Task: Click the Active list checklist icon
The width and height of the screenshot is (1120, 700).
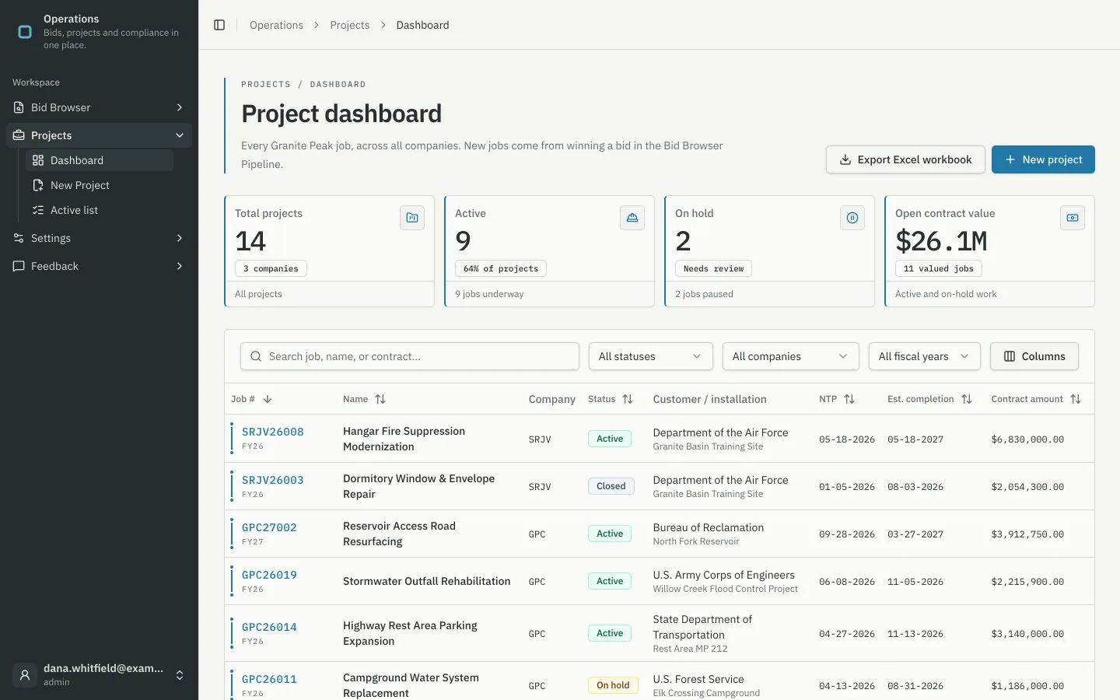Action: pyautogui.click(x=38, y=210)
